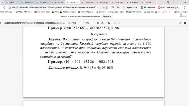The image size is (189, 106).
Task: Click the PDF 175% zoom field
Action: [87, 23]
